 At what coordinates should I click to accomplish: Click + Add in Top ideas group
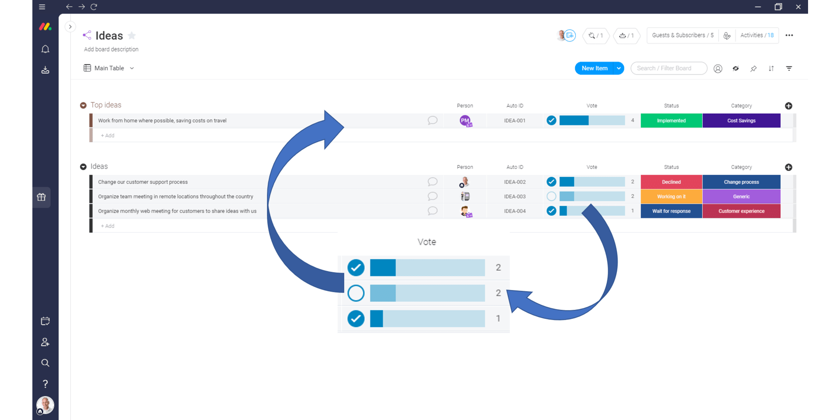(108, 136)
